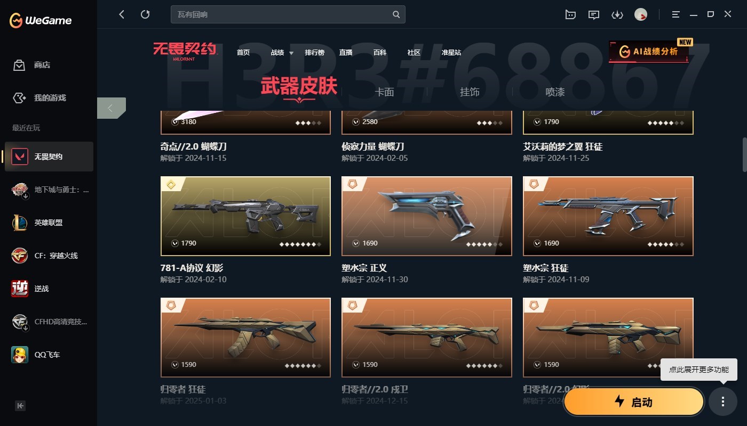Screen dimensions: 747x426
Task: Click the search magnifier icon
Action: point(396,14)
